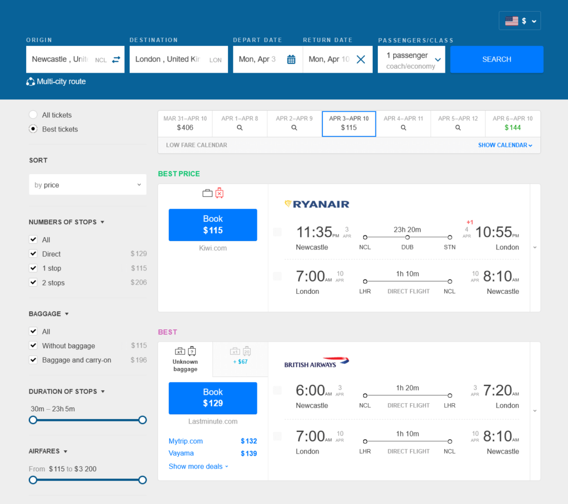Viewport: 568px width, 504px height.
Task: Collapse Duration of Stops section
Action: coord(67,391)
